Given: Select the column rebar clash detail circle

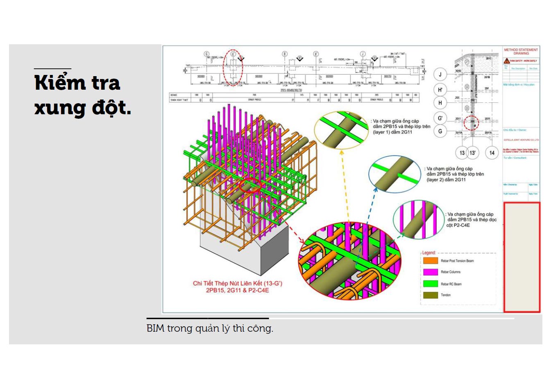Looking at the screenshot, I should pyautogui.click(x=418, y=219).
